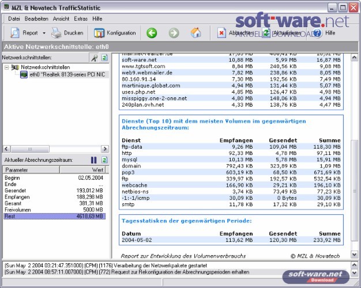
Task: Collapse the Netzwerkschnittstellen tree node
Action: pos(7,67)
